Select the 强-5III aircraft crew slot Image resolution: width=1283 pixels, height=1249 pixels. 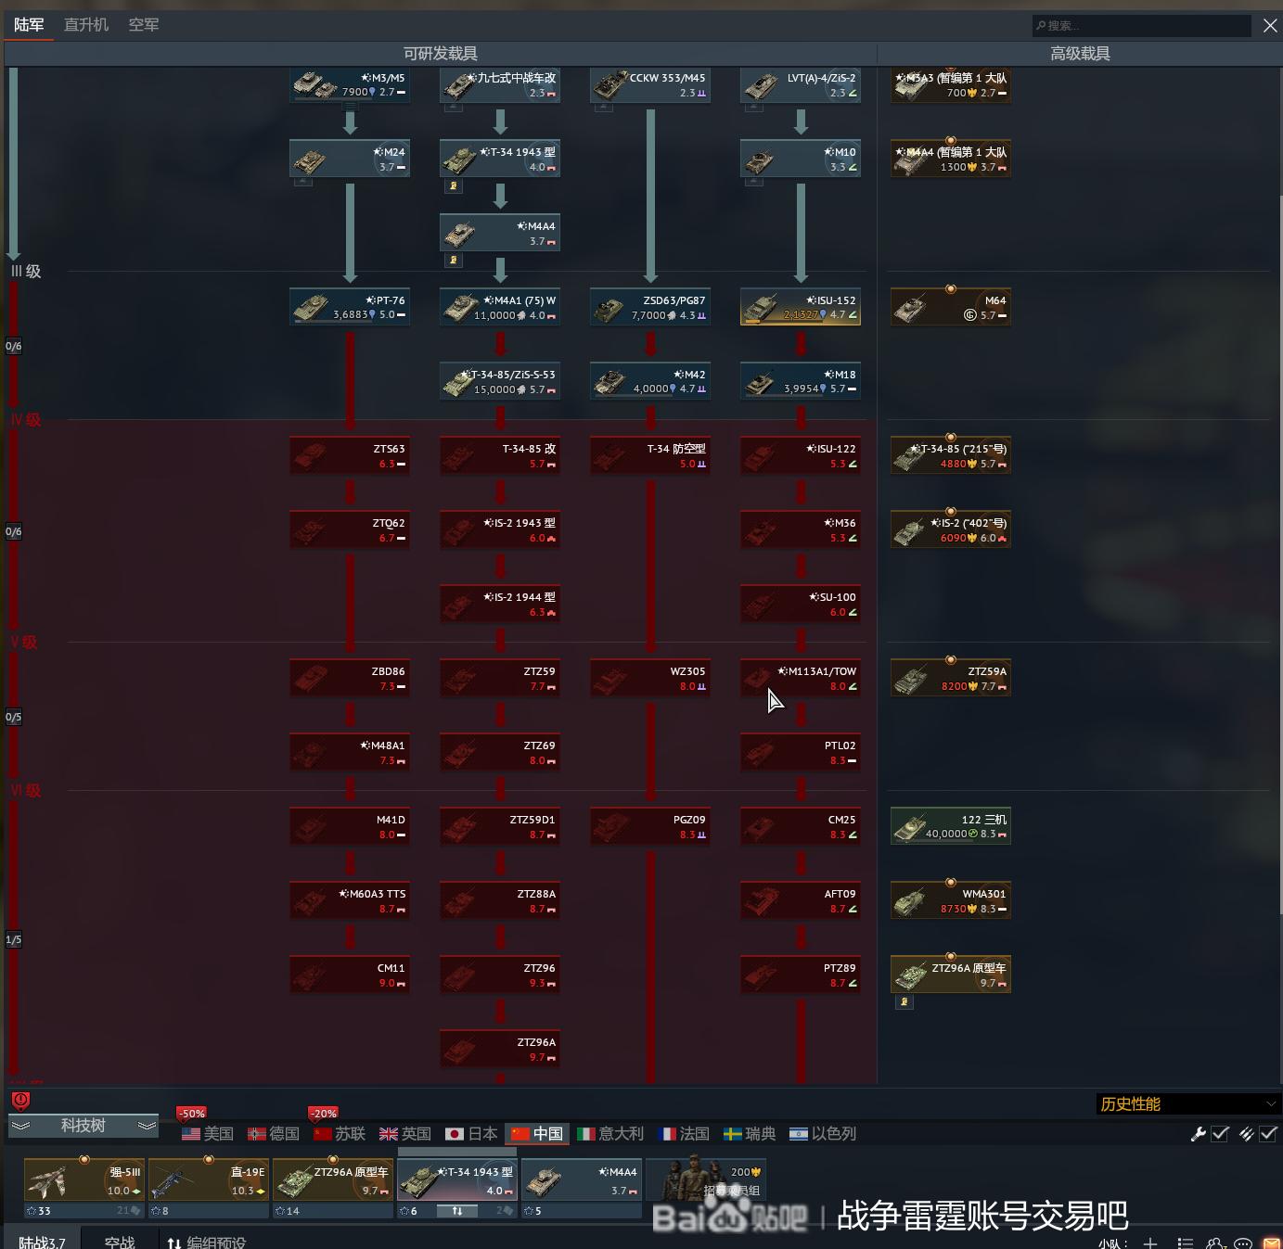(84, 1180)
